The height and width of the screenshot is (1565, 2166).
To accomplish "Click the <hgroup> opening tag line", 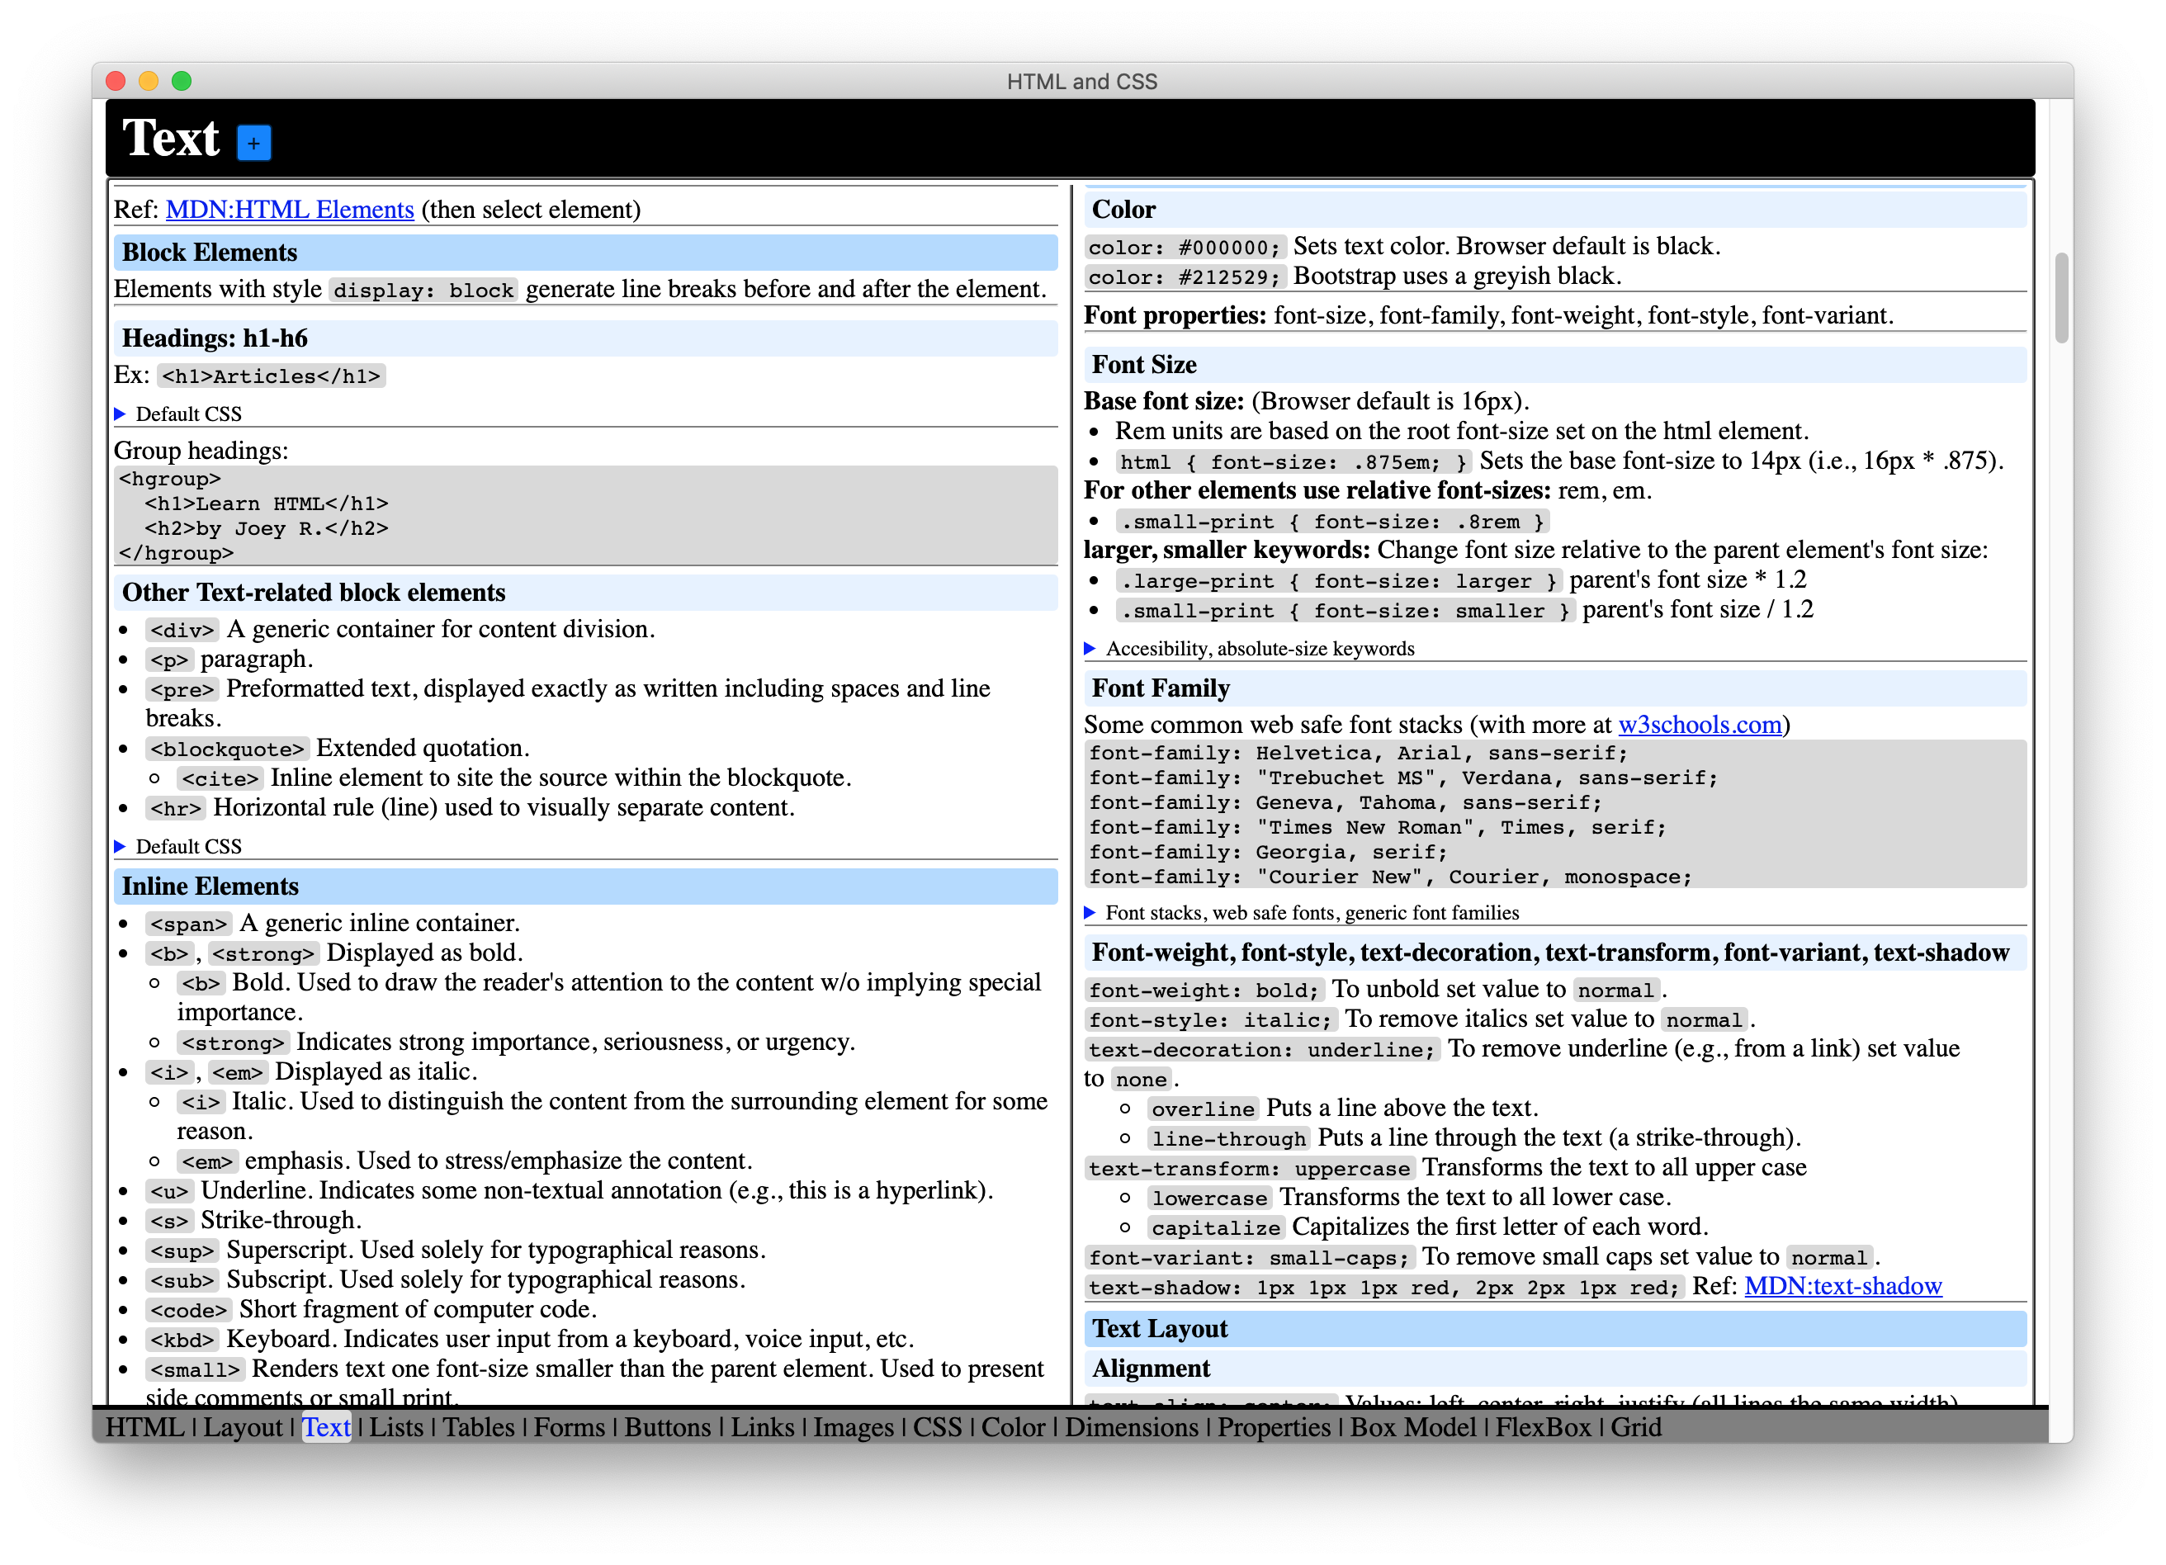I will 170,479.
